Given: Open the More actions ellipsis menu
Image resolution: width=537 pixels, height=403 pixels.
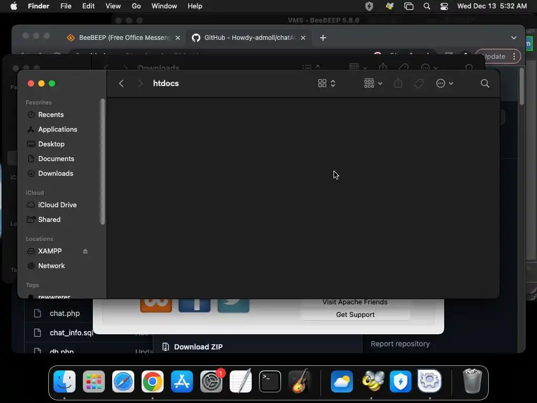Looking at the screenshot, I should (445, 83).
